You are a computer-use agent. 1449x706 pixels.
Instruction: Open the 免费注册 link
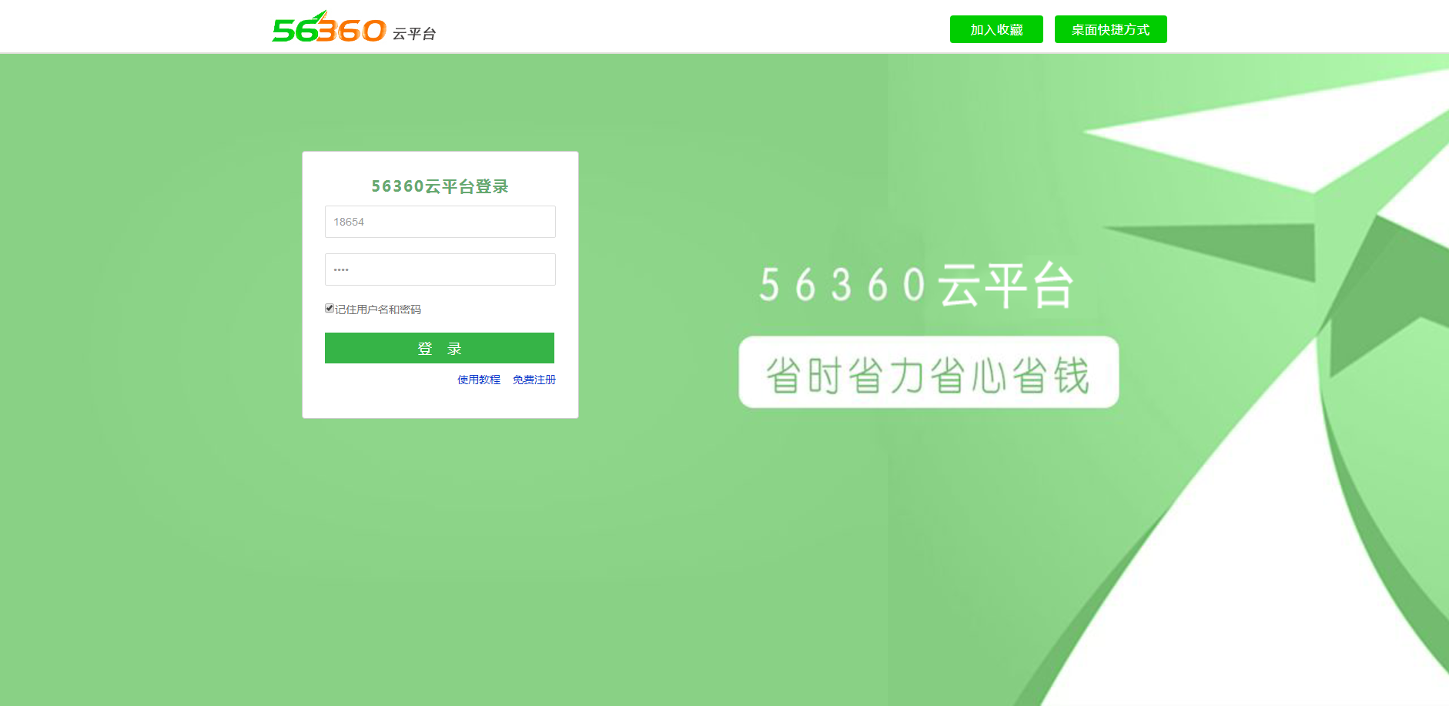tap(534, 380)
